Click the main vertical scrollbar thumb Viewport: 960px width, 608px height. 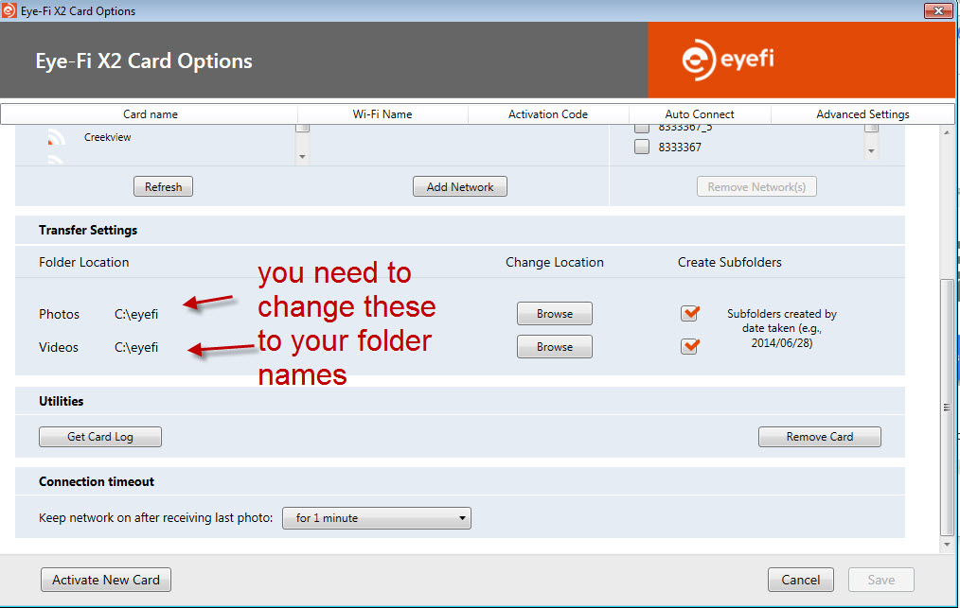pos(947,407)
